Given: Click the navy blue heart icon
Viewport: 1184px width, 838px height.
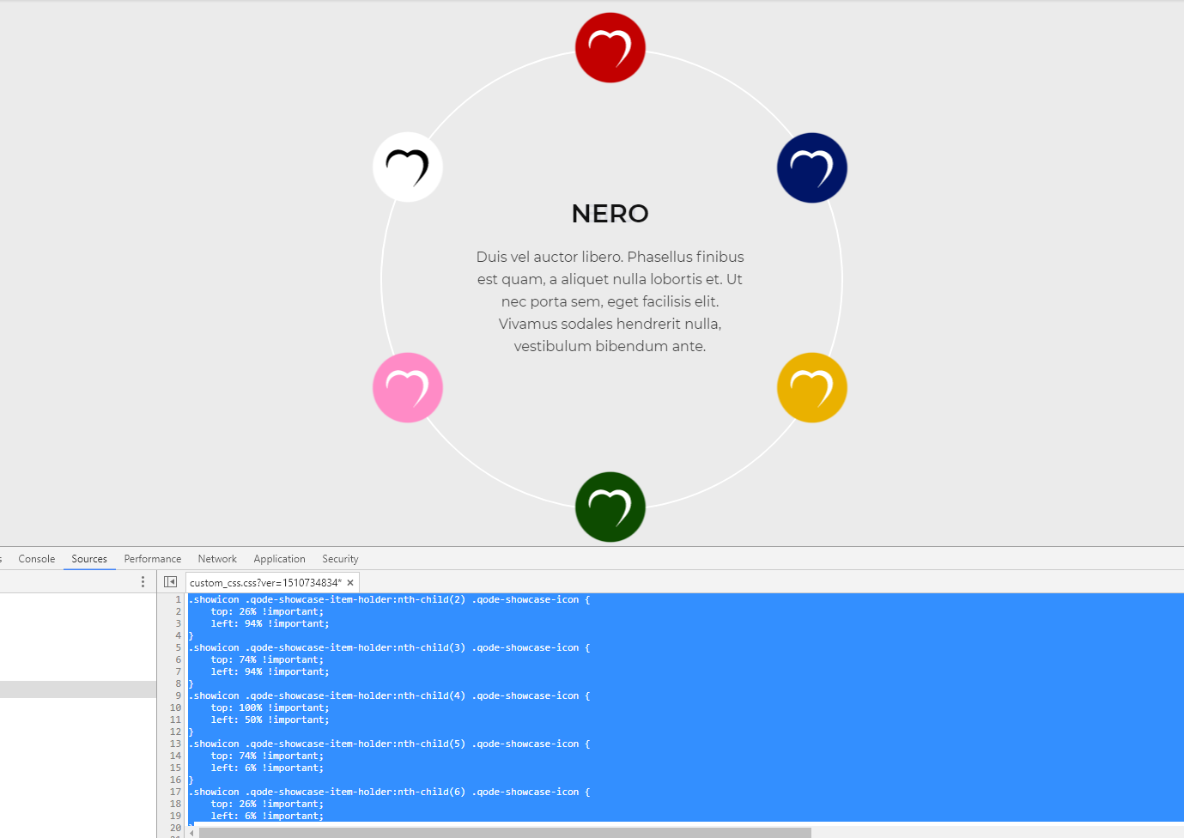Looking at the screenshot, I should [812, 167].
